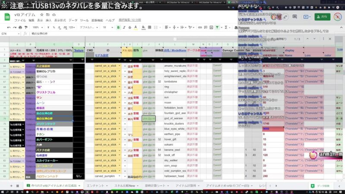Click the green 共有 share button
Image resolution: width=345 pixels, height=194 pixels.
(x=323, y=17)
